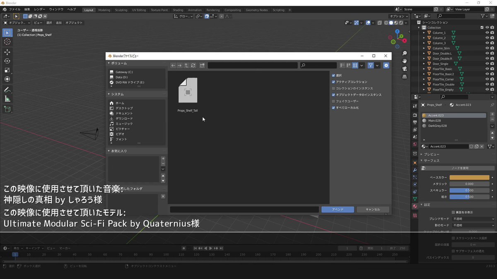Go forward in the file browser
This screenshot has height=279, width=497.
pos(179,65)
